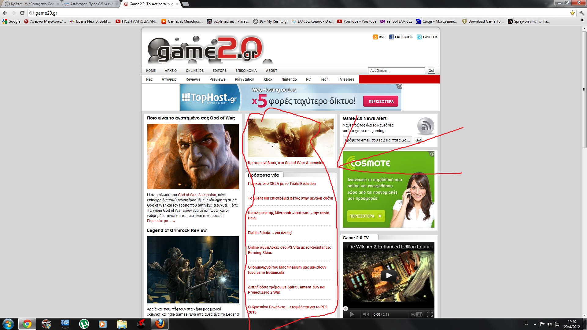Click ΠΕΡΙΣΣΟΤΕΡΑ on the TopHost banner
Image resolution: width=587 pixels, height=330 pixels.
(381, 101)
